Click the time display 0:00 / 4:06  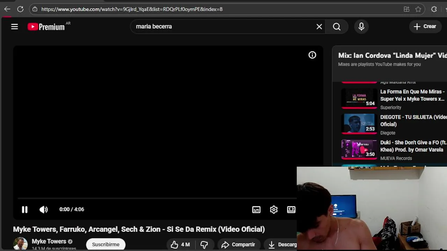coord(72,210)
